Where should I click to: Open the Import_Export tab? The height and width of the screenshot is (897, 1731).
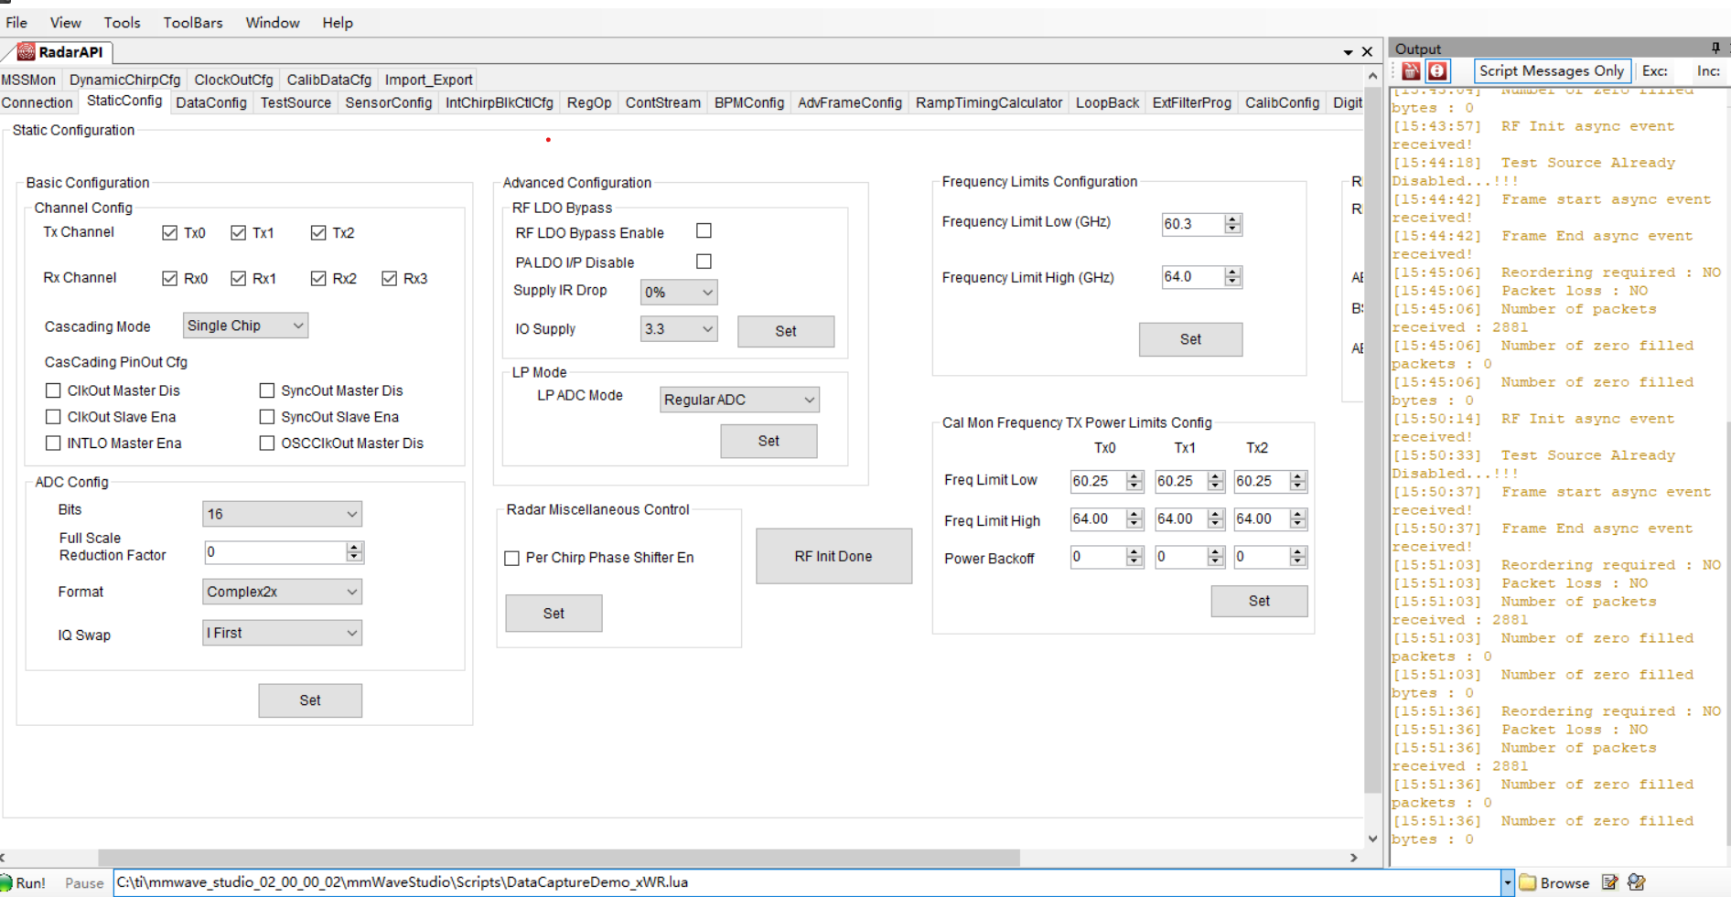[x=428, y=80]
